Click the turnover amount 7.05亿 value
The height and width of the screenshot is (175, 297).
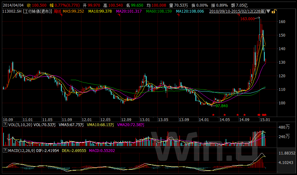[x=242, y=5]
